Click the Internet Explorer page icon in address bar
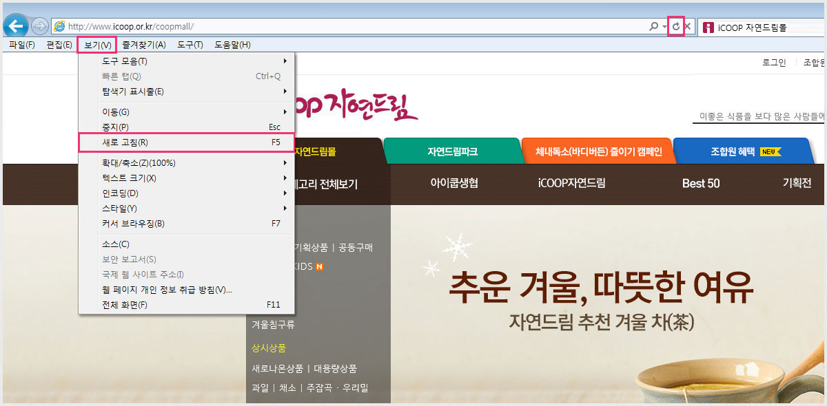The width and height of the screenshot is (827, 406). coord(59,26)
